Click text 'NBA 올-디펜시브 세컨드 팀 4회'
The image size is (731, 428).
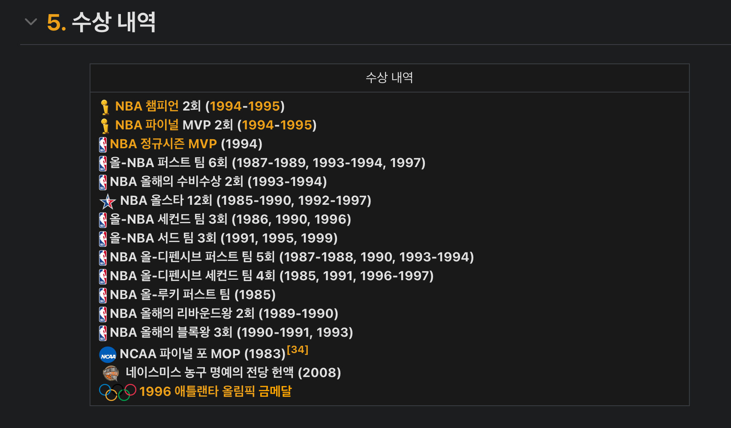coord(193,275)
